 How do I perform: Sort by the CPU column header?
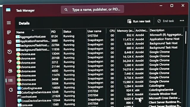click(112, 31)
